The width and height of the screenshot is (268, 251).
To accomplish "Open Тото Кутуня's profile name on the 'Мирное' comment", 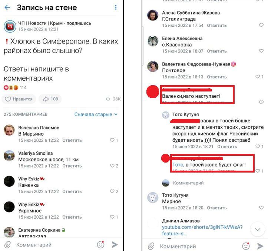I will [175, 195].
